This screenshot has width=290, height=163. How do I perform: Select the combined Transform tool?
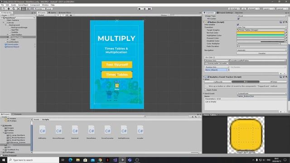(28, 9)
